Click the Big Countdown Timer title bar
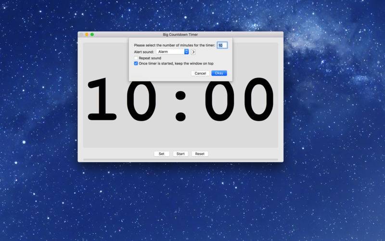385x241 pixels. coord(180,35)
